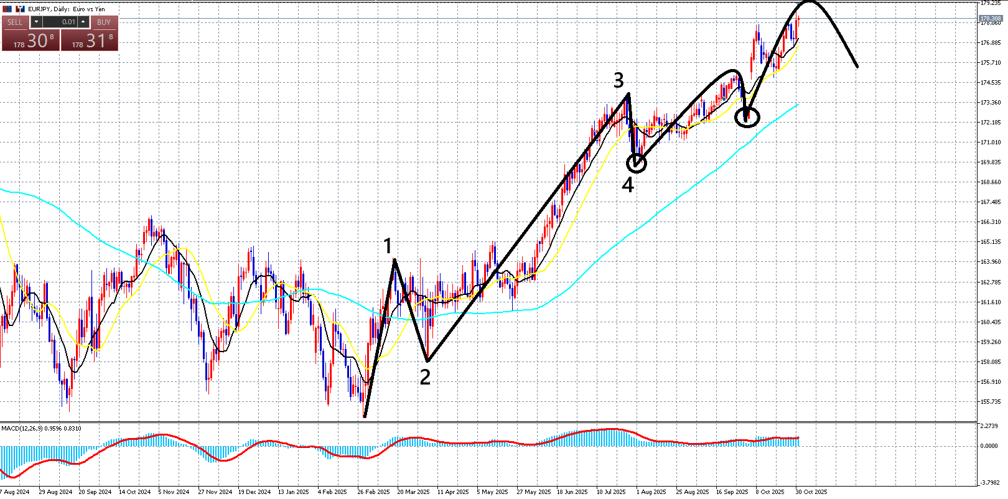
Task: Click the 0.0000 level on MACD scale
Action: 989,445
